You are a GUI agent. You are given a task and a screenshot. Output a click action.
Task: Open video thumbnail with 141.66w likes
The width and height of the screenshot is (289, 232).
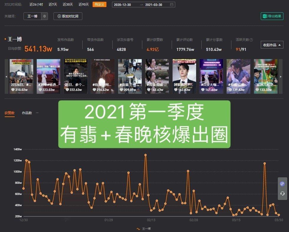[211, 76]
